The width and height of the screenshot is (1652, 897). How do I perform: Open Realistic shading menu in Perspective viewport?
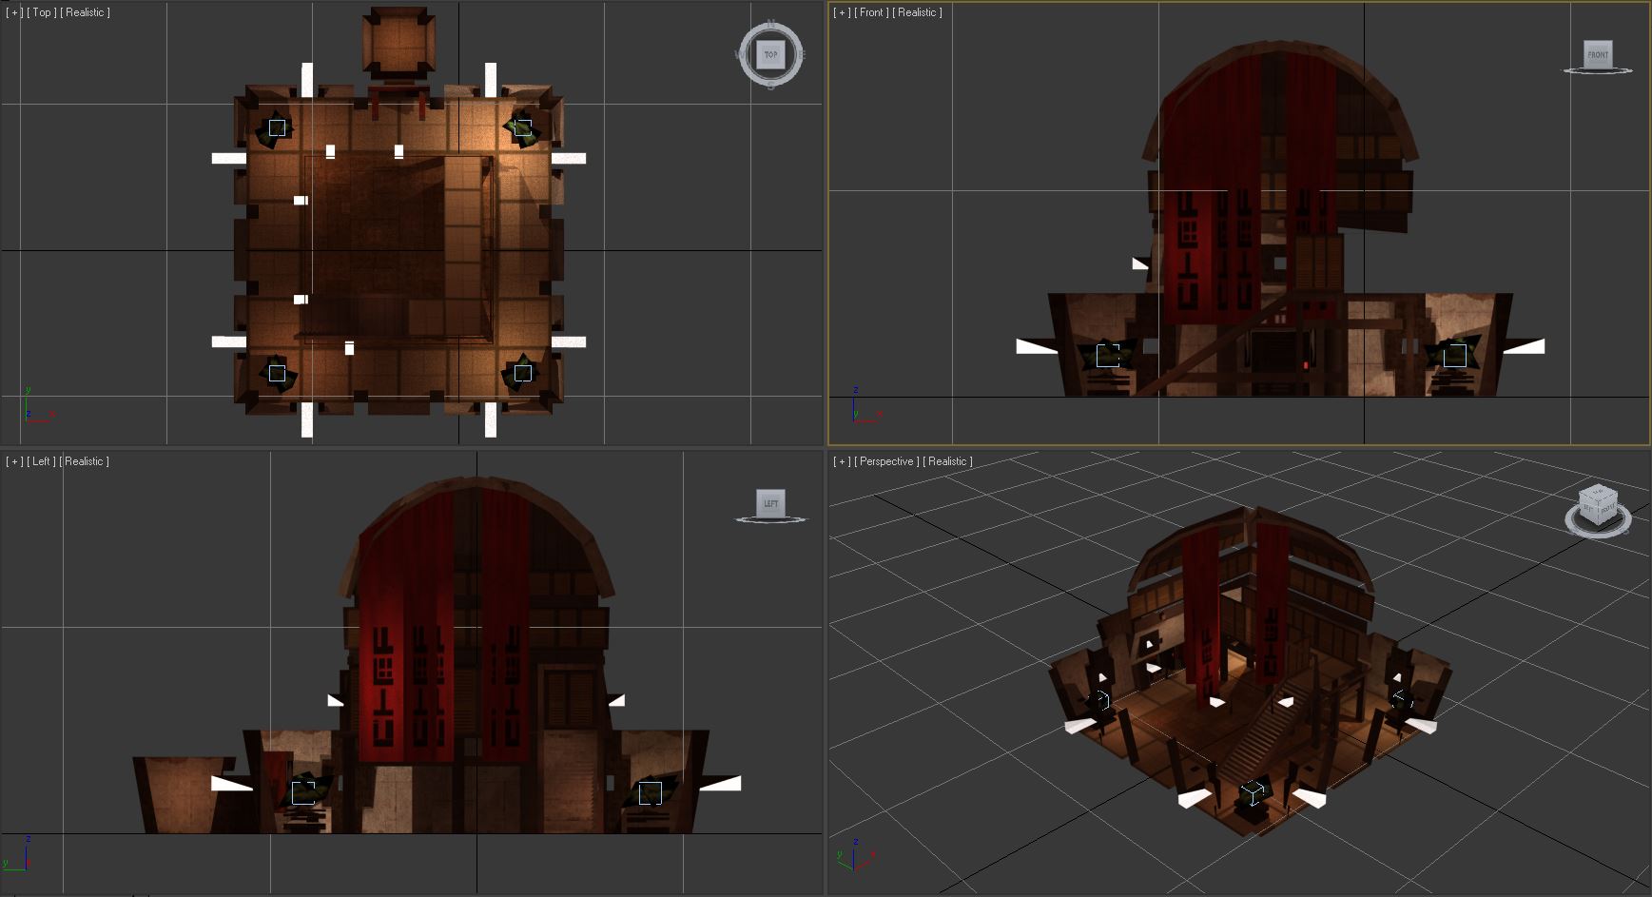pos(947,461)
